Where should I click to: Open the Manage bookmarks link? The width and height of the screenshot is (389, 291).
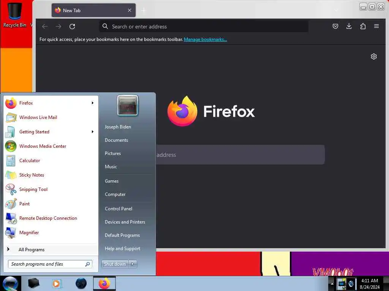(205, 39)
